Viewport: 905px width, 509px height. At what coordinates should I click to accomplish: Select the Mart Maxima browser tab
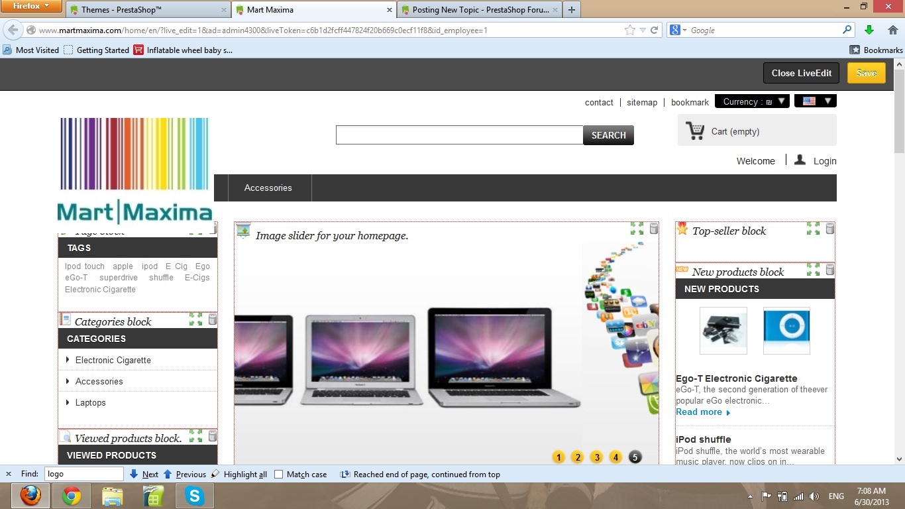(313, 10)
